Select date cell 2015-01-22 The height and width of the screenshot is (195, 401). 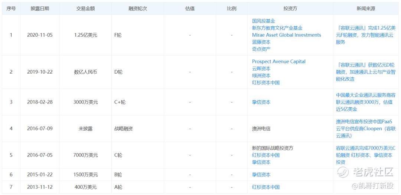[x=40, y=175]
